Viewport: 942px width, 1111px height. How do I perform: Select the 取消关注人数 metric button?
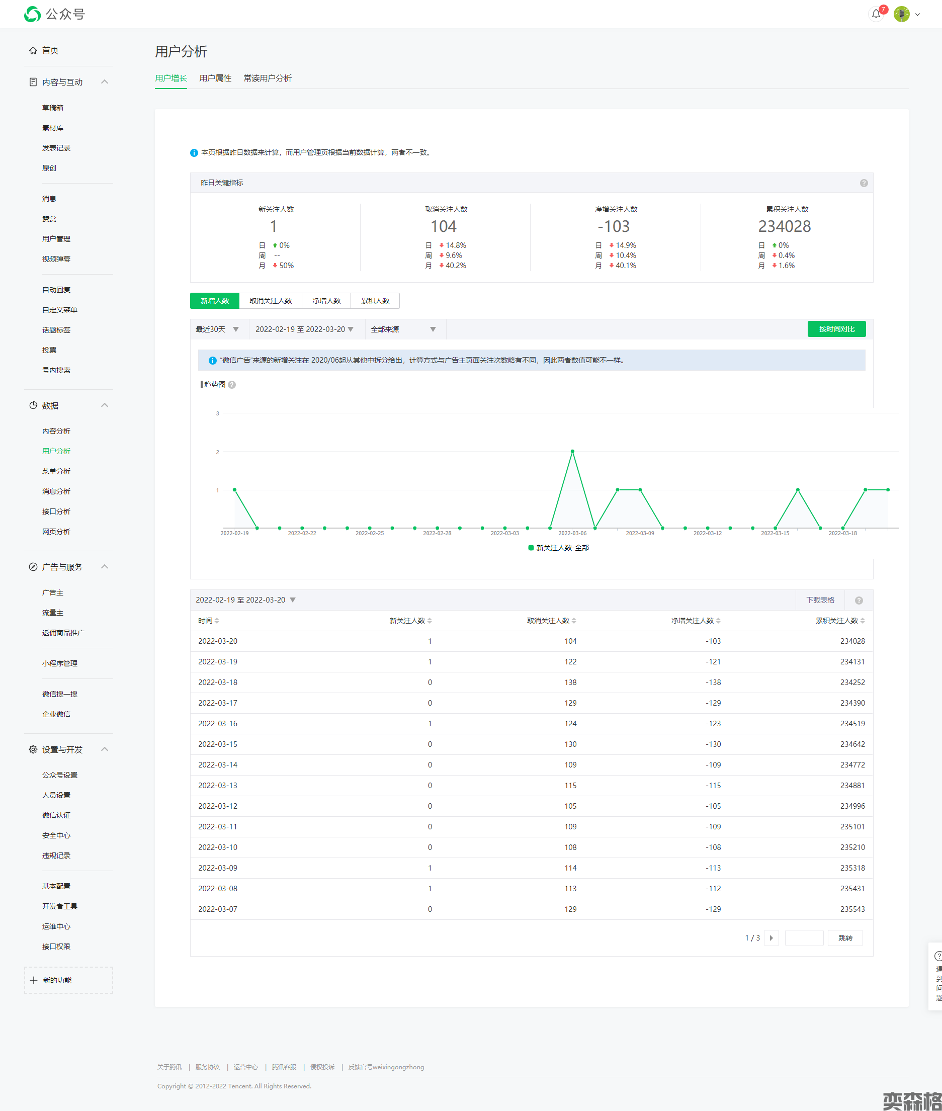(271, 301)
